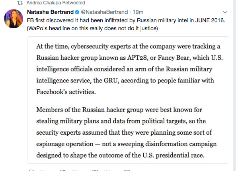Click the Natasha Bertrand display name

(x=50, y=12)
